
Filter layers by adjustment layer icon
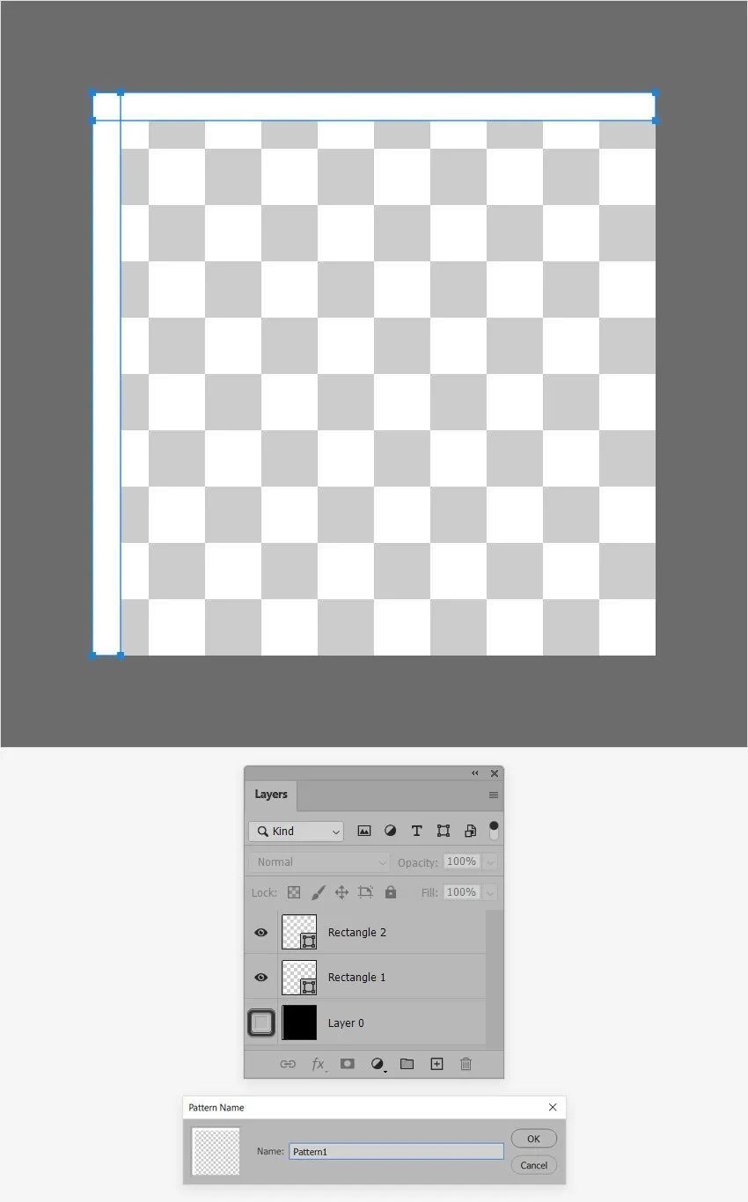coord(391,831)
